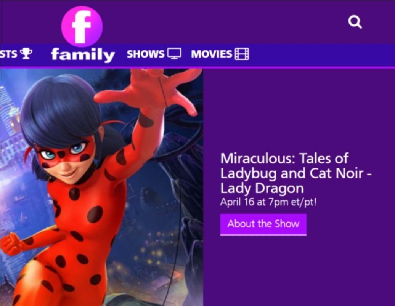
Task: Open the Ladybug hero banner image
Action: click(101, 187)
